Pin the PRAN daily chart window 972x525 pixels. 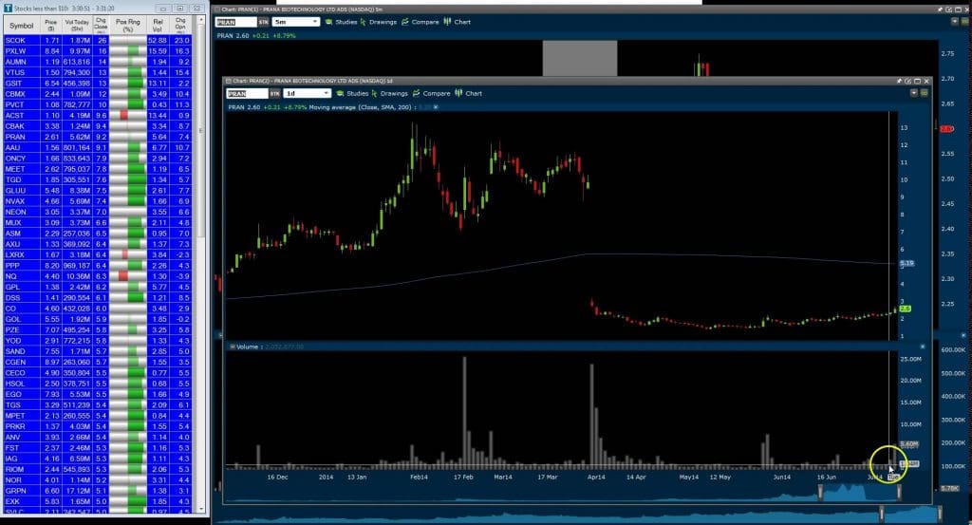(x=899, y=81)
